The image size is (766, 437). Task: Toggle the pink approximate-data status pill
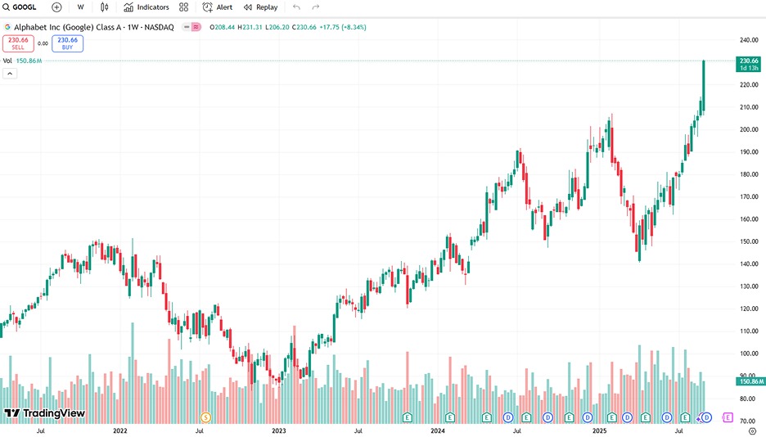tap(196, 27)
